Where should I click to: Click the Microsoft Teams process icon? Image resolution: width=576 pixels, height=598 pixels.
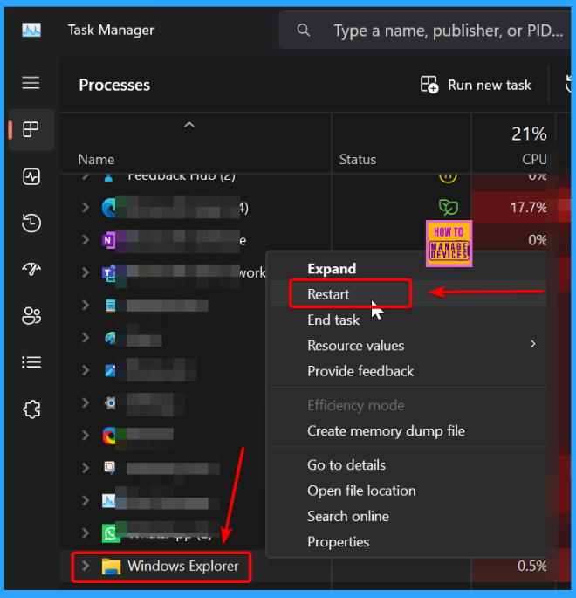[108, 273]
